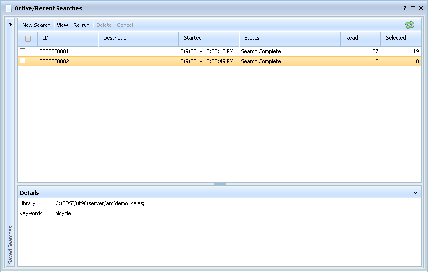Select the row for search 0000000001
429x272 pixels.
click(x=147, y=51)
